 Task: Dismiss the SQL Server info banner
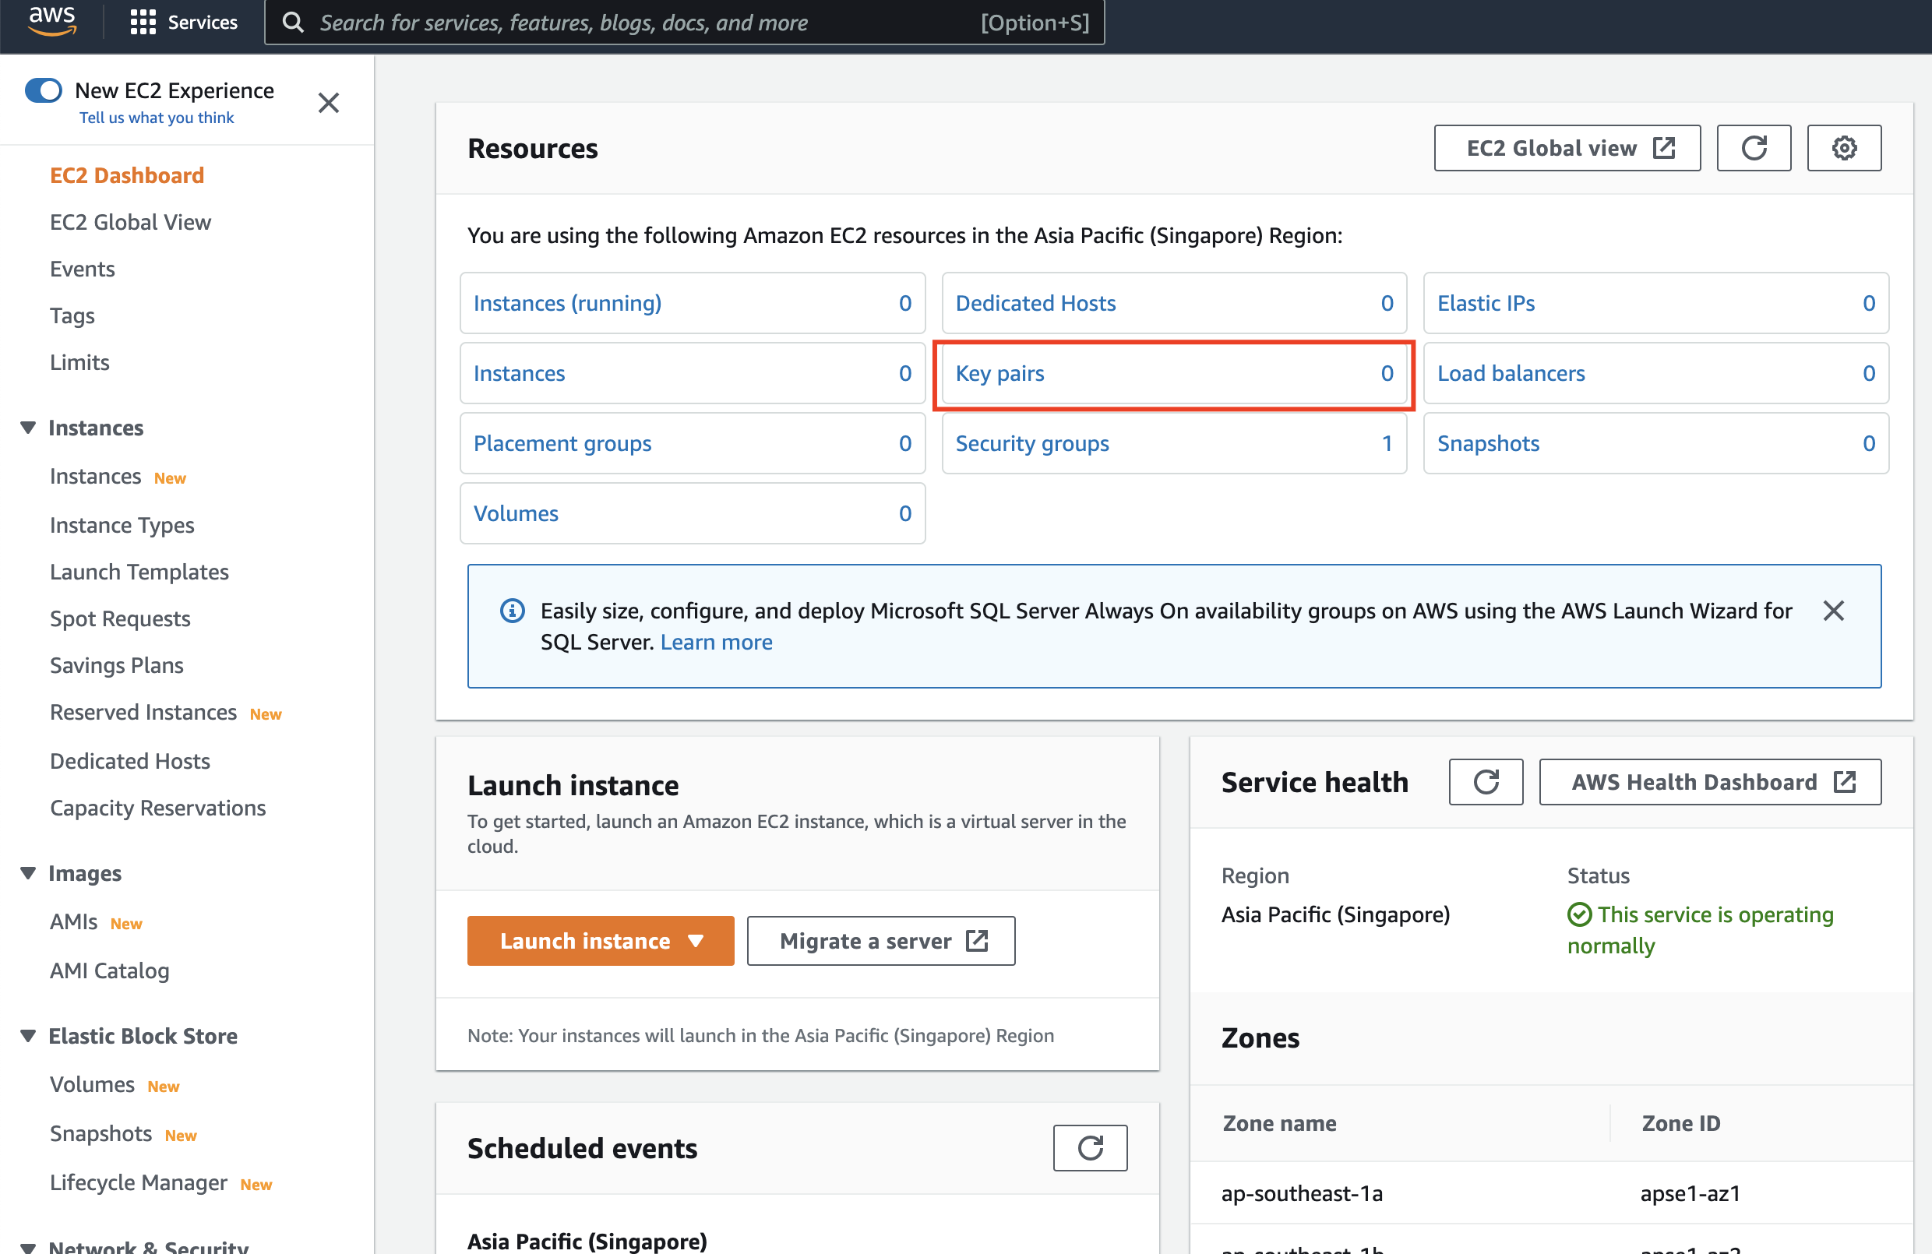tap(1833, 611)
